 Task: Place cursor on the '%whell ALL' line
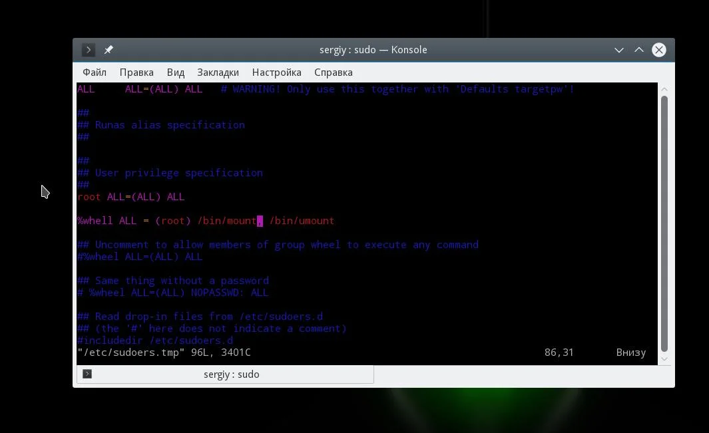(206, 221)
